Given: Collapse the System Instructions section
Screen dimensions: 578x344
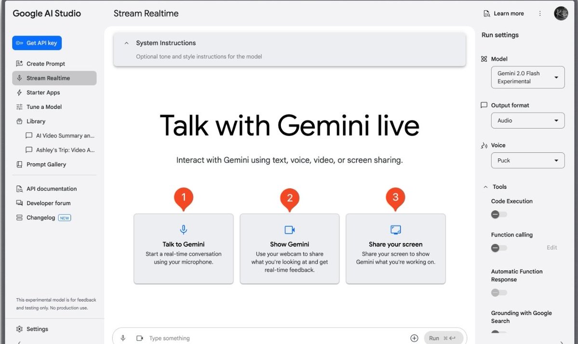Looking at the screenshot, I should (x=127, y=42).
